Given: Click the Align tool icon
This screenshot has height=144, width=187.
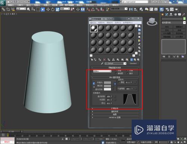Looking at the screenshot, I should pos(136,9).
